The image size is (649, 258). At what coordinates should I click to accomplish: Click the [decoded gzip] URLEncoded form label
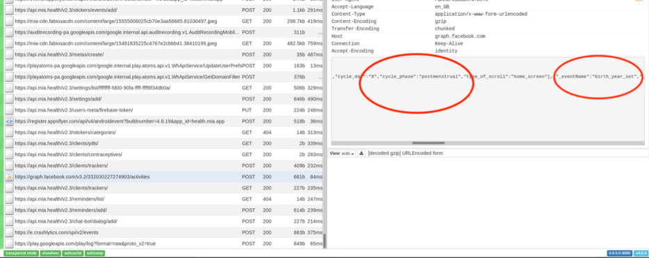pyautogui.click(x=406, y=153)
